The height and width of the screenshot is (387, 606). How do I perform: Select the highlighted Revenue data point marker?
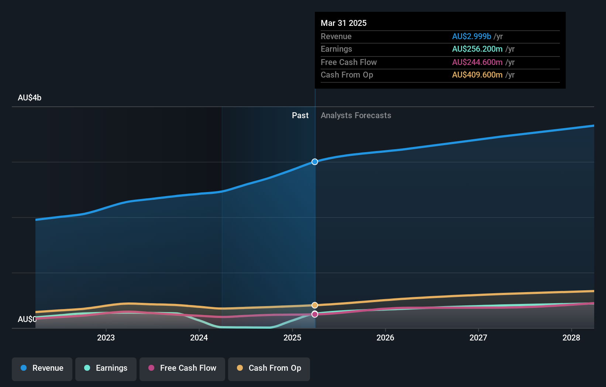click(x=314, y=162)
